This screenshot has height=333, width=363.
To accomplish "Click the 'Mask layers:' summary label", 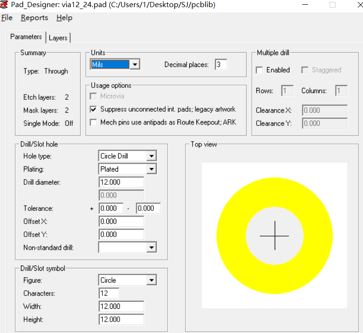I will 40,110.
